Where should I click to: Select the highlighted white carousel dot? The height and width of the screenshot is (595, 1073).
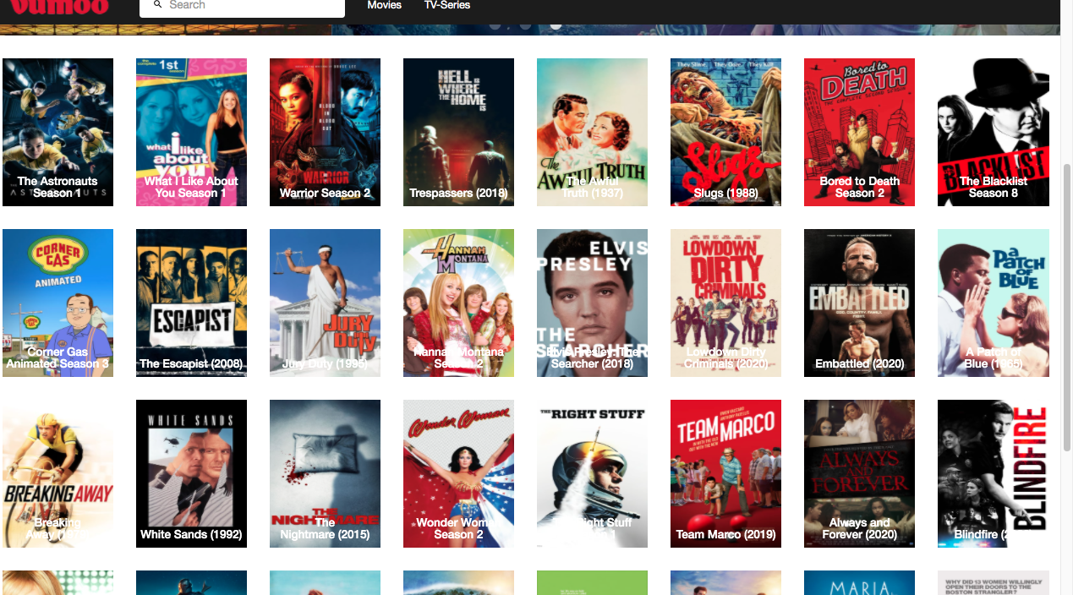556,26
